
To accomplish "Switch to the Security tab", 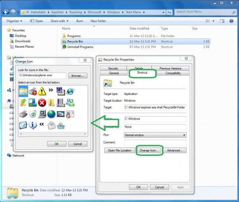I will tap(113, 68).
